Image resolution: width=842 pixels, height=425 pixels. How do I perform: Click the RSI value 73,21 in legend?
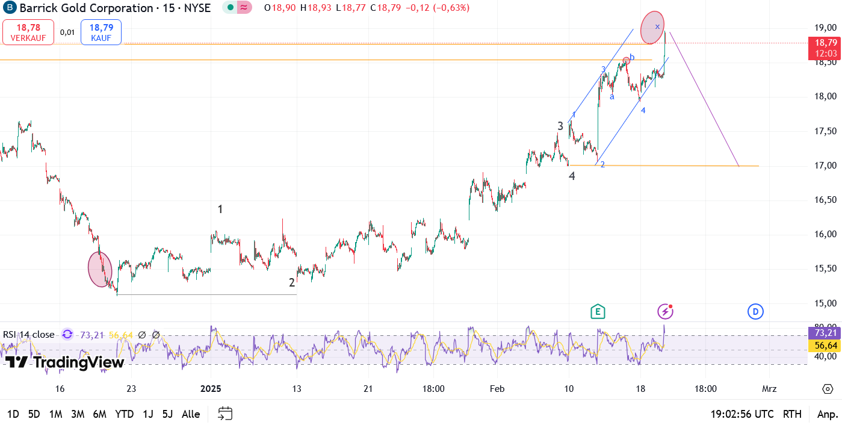[x=92, y=335]
